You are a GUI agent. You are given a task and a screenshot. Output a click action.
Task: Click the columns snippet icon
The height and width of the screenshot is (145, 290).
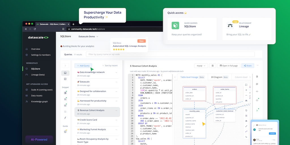click(65, 93)
